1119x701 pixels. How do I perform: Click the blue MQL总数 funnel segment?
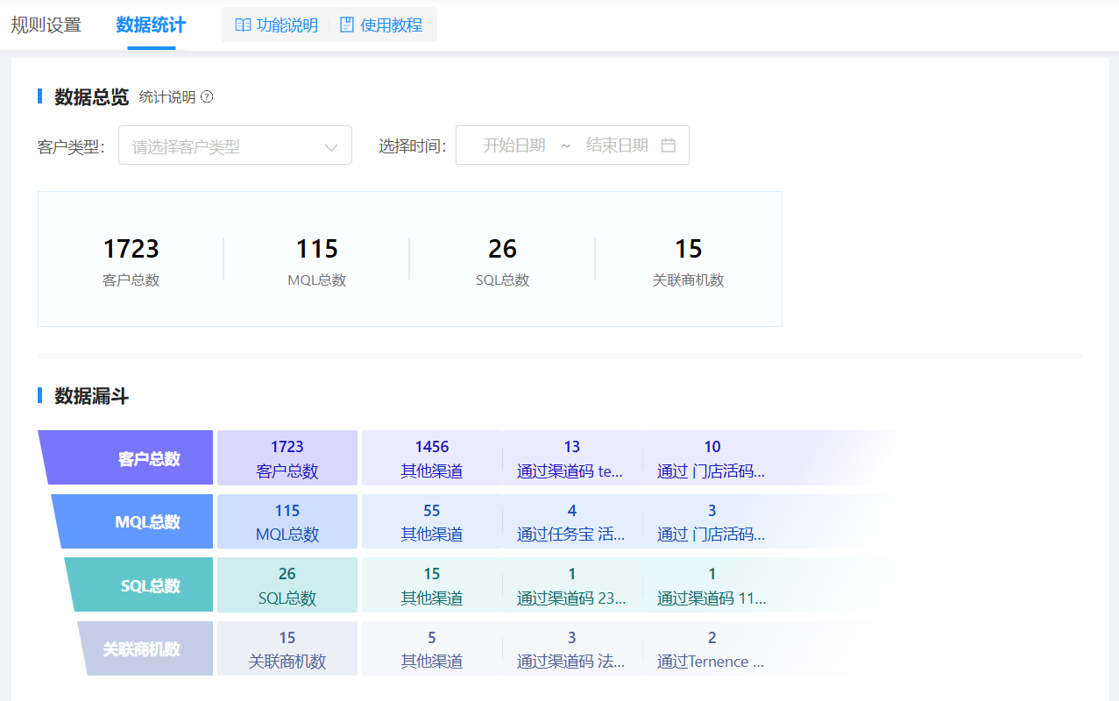(138, 522)
